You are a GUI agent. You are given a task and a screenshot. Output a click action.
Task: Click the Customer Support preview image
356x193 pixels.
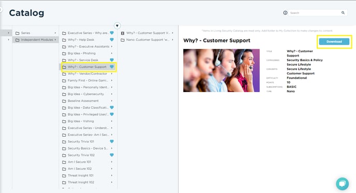click(221, 70)
